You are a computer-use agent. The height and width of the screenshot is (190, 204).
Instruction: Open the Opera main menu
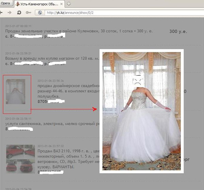tap(6, 4)
